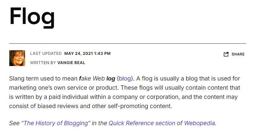The width and height of the screenshot is (256, 135).
Task: Click the 'LAST UPDATED' label
Action: [x=46, y=54]
